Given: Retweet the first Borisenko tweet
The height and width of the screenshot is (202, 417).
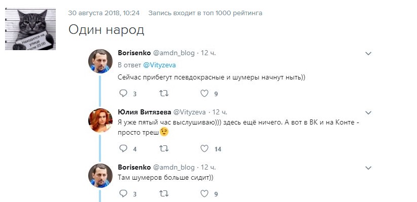Looking at the screenshot, I should point(164,94).
